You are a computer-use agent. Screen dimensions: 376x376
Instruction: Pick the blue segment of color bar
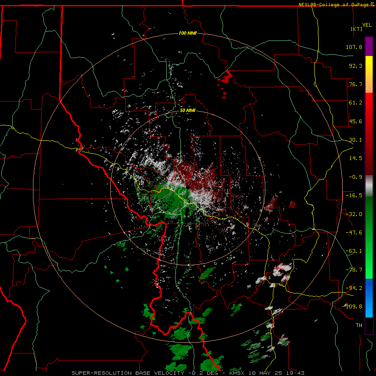(x=369, y=298)
